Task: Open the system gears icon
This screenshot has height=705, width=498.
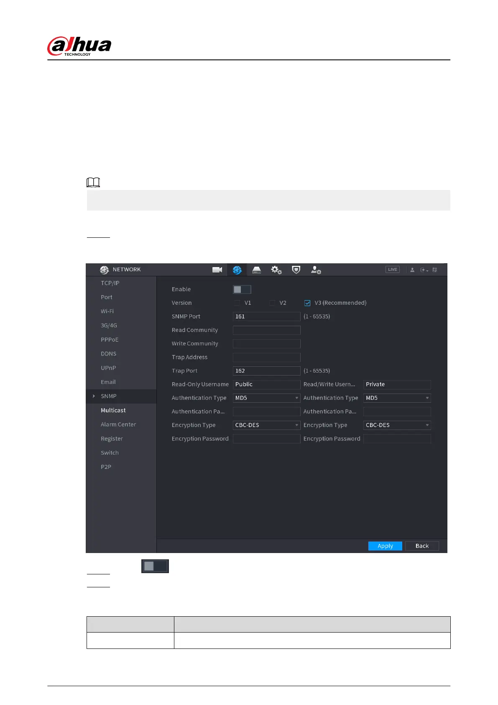Action: [x=276, y=270]
